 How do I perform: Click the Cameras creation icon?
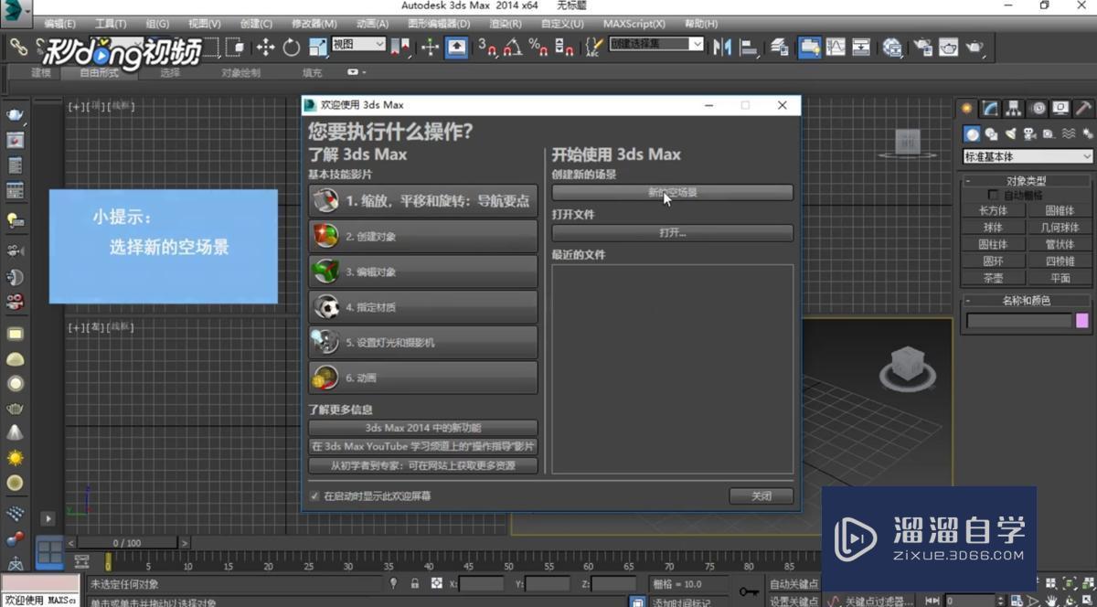point(1029,134)
